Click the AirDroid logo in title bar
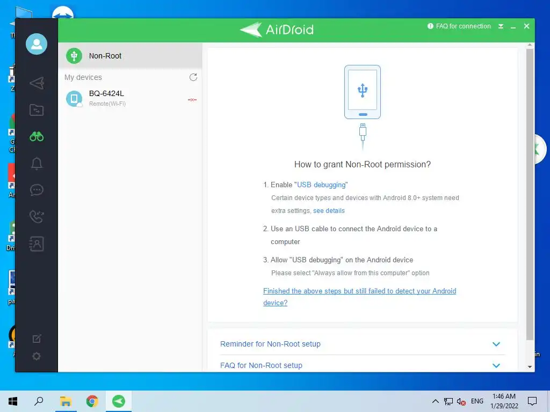 pyautogui.click(x=277, y=30)
